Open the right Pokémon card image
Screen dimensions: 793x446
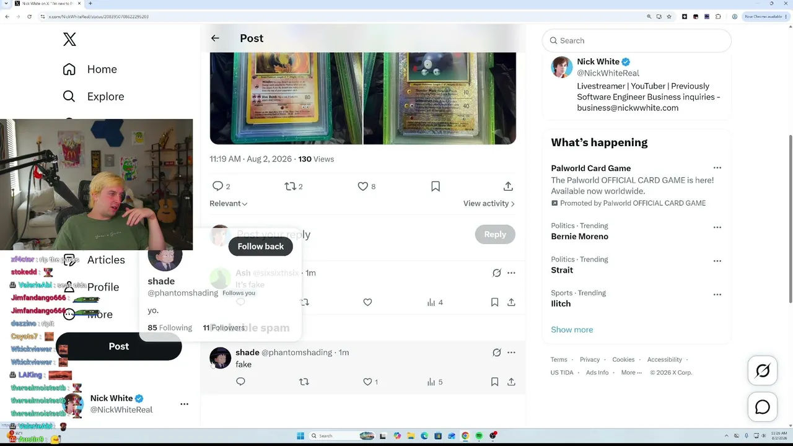(x=440, y=98)
